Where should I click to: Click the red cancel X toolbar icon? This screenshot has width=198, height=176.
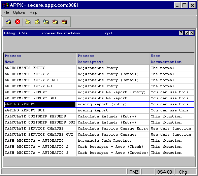[x=18, y=22]
